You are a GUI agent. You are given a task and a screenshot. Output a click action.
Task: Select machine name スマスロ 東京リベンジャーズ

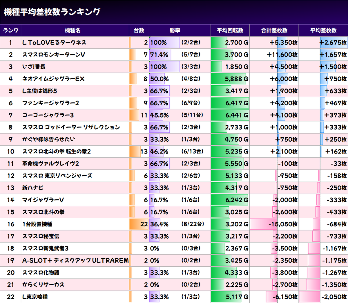tap(57, 176)
